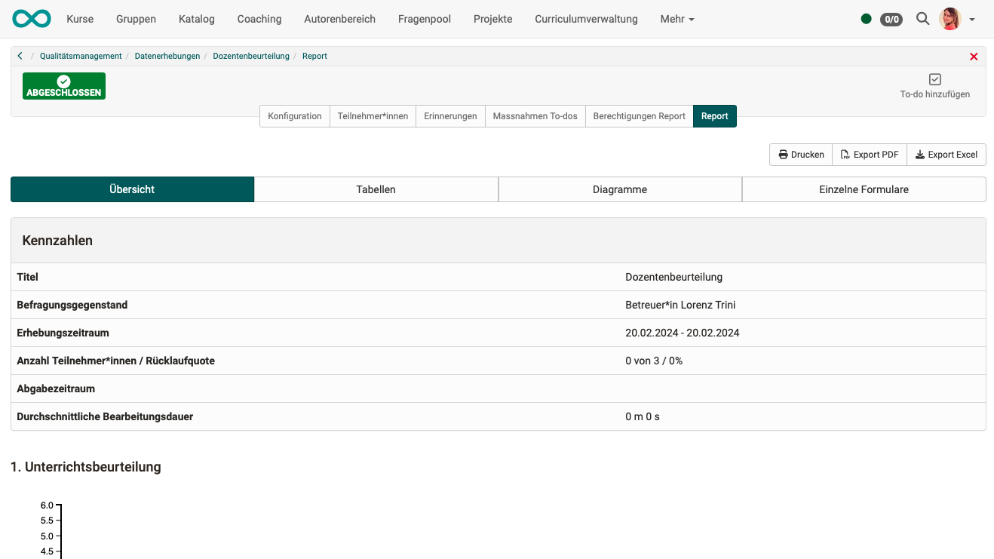Screen dimensions: 994x559
Task: Switch to the Konfiguration tab
Action: tap(294, 116)
